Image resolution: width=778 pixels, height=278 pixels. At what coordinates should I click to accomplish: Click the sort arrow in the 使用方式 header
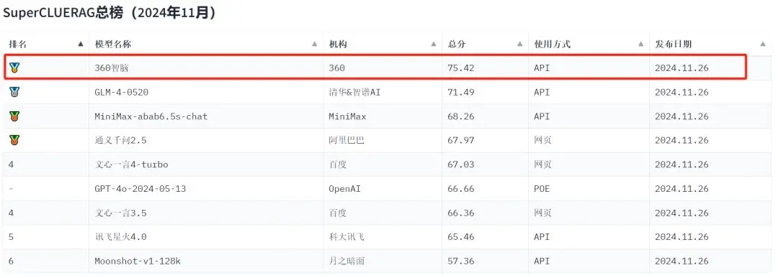click(x=640, y=44)
